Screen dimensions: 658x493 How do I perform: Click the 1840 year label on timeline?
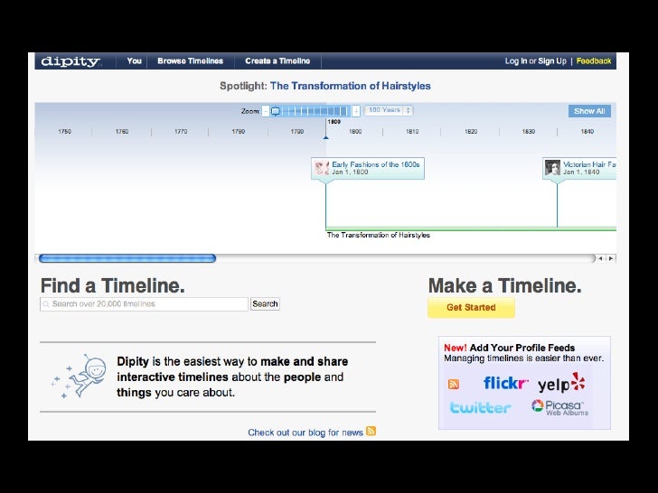587,132
